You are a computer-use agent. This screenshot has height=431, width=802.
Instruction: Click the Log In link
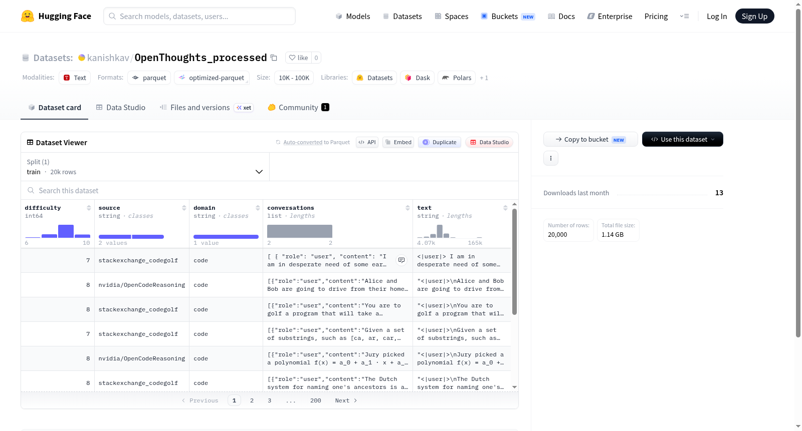(x=717, y=16)
